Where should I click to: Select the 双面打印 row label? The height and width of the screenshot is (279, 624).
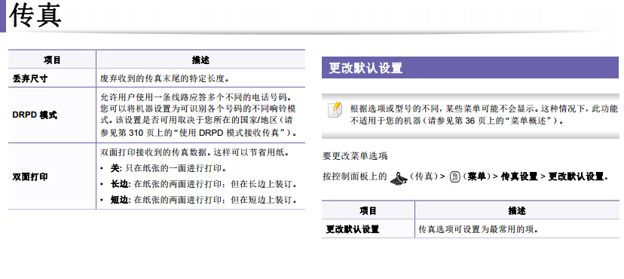point(30,176)
